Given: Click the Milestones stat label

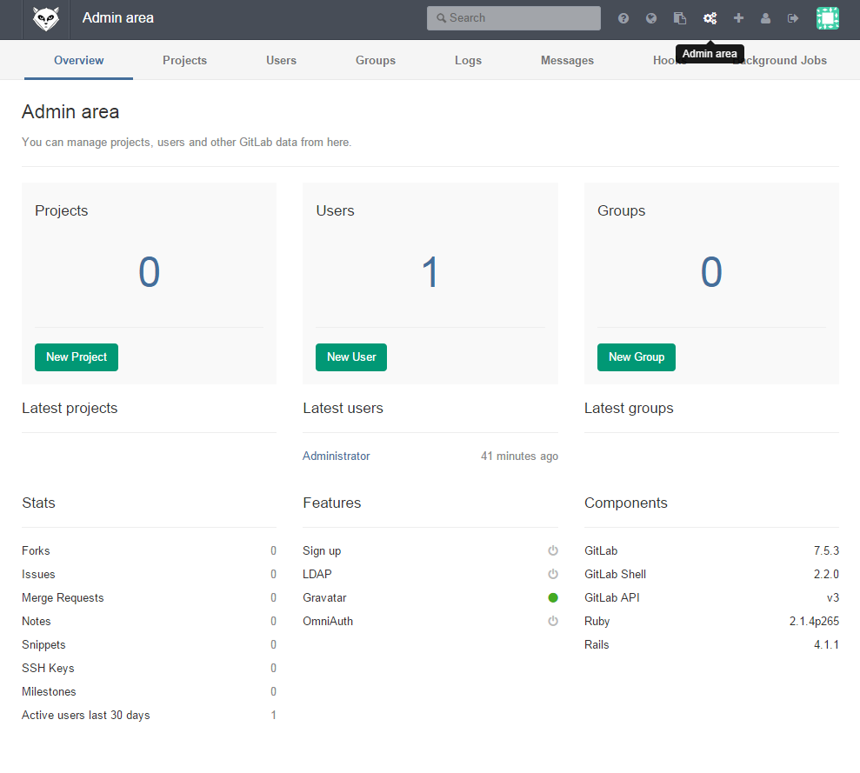Looking at the screenshot, I should pos(49,692).
